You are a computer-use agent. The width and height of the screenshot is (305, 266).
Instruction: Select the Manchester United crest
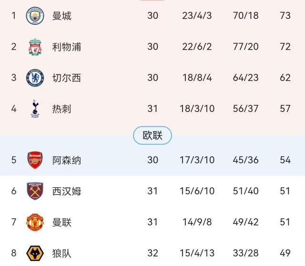35,222
